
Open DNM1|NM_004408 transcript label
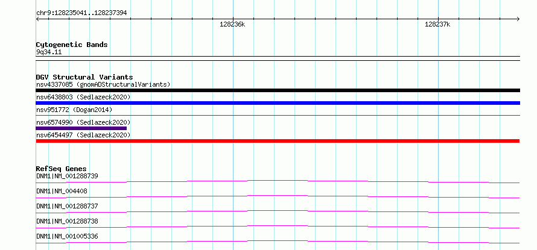click(62, 191)
